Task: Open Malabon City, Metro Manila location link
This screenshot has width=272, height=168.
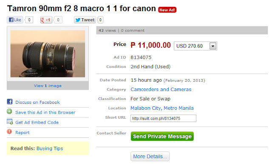Action: point(162,108)
